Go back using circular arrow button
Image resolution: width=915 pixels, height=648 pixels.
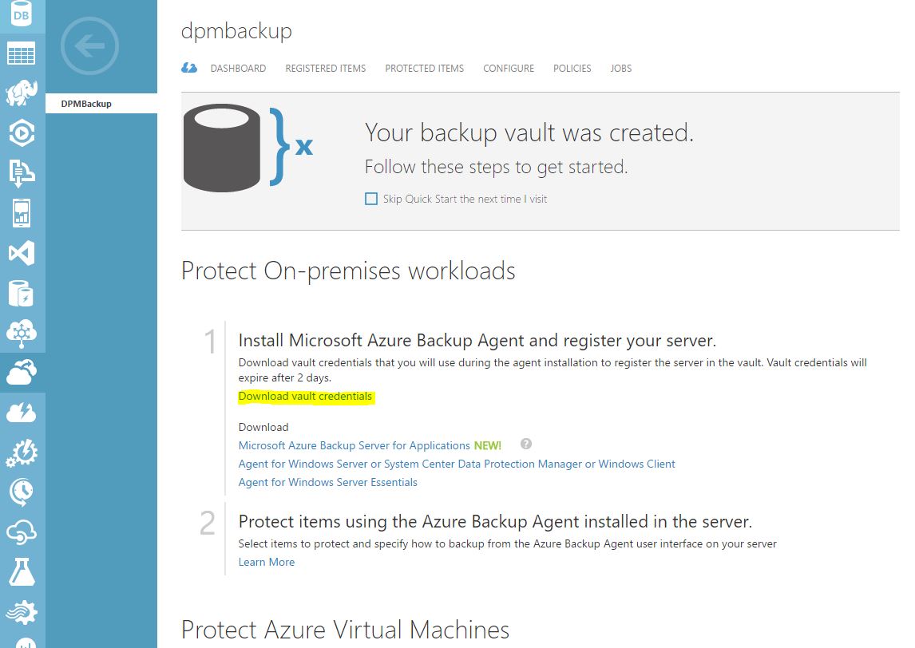[x=90, y=45]
